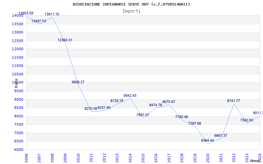263x164 pixels.
Task: Click the data label 13953.59
Action: click(26, 13)
